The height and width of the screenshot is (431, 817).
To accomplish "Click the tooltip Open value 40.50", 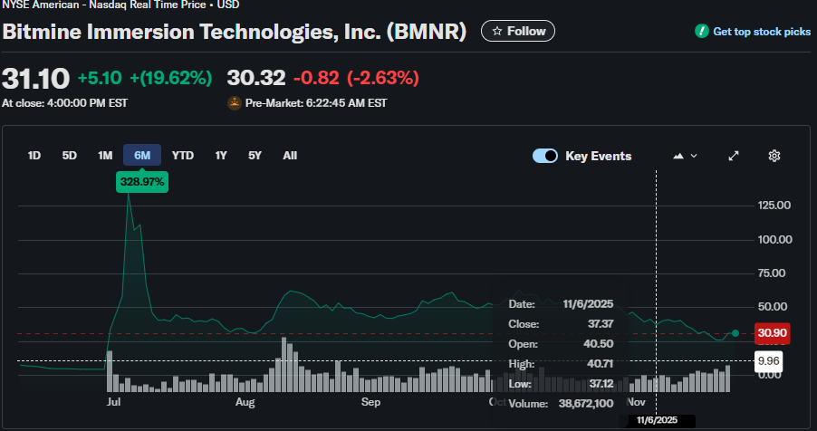I will tap(598, 343).
